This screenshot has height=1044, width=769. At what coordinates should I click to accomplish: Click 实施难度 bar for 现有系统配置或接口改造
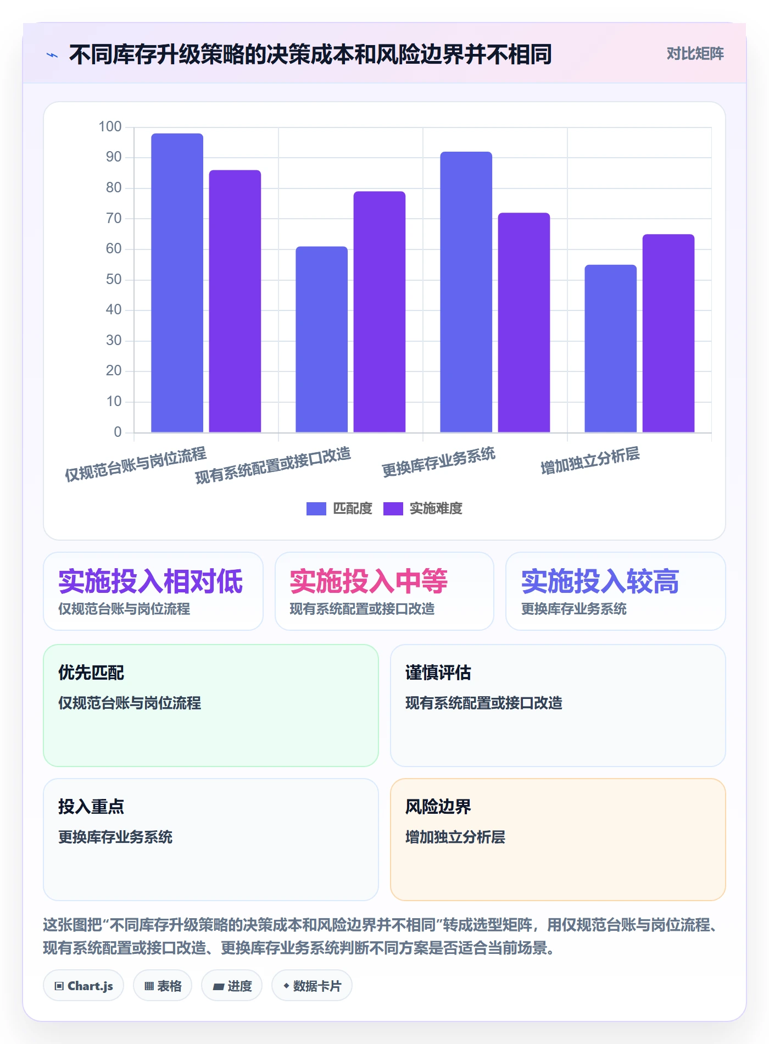pyautogui.click(x=379, y=312)
